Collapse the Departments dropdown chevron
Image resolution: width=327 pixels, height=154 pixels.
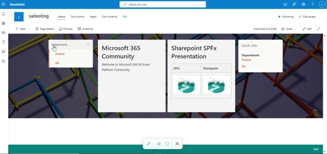[88, 45]
